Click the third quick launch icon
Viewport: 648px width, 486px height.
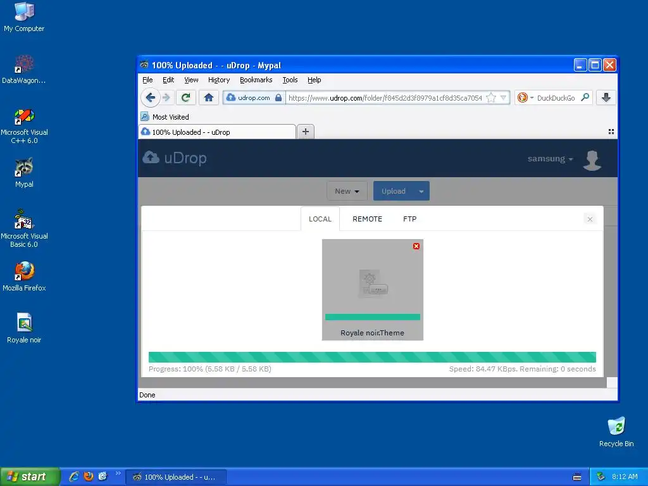click(103, 477)
